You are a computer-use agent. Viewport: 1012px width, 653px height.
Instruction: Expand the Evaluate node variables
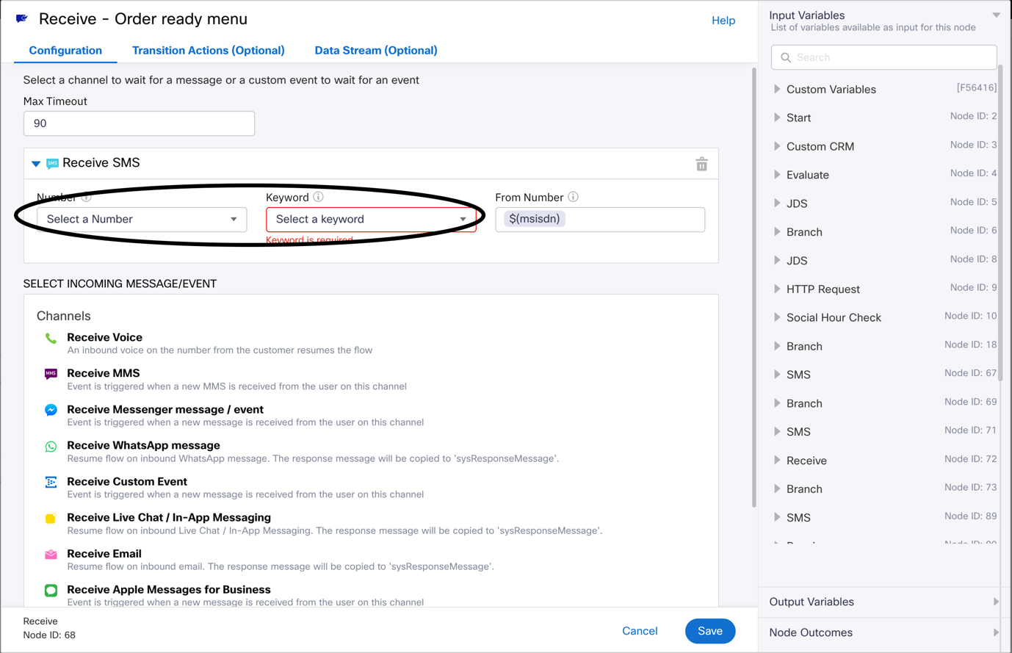tap(777, 175)
